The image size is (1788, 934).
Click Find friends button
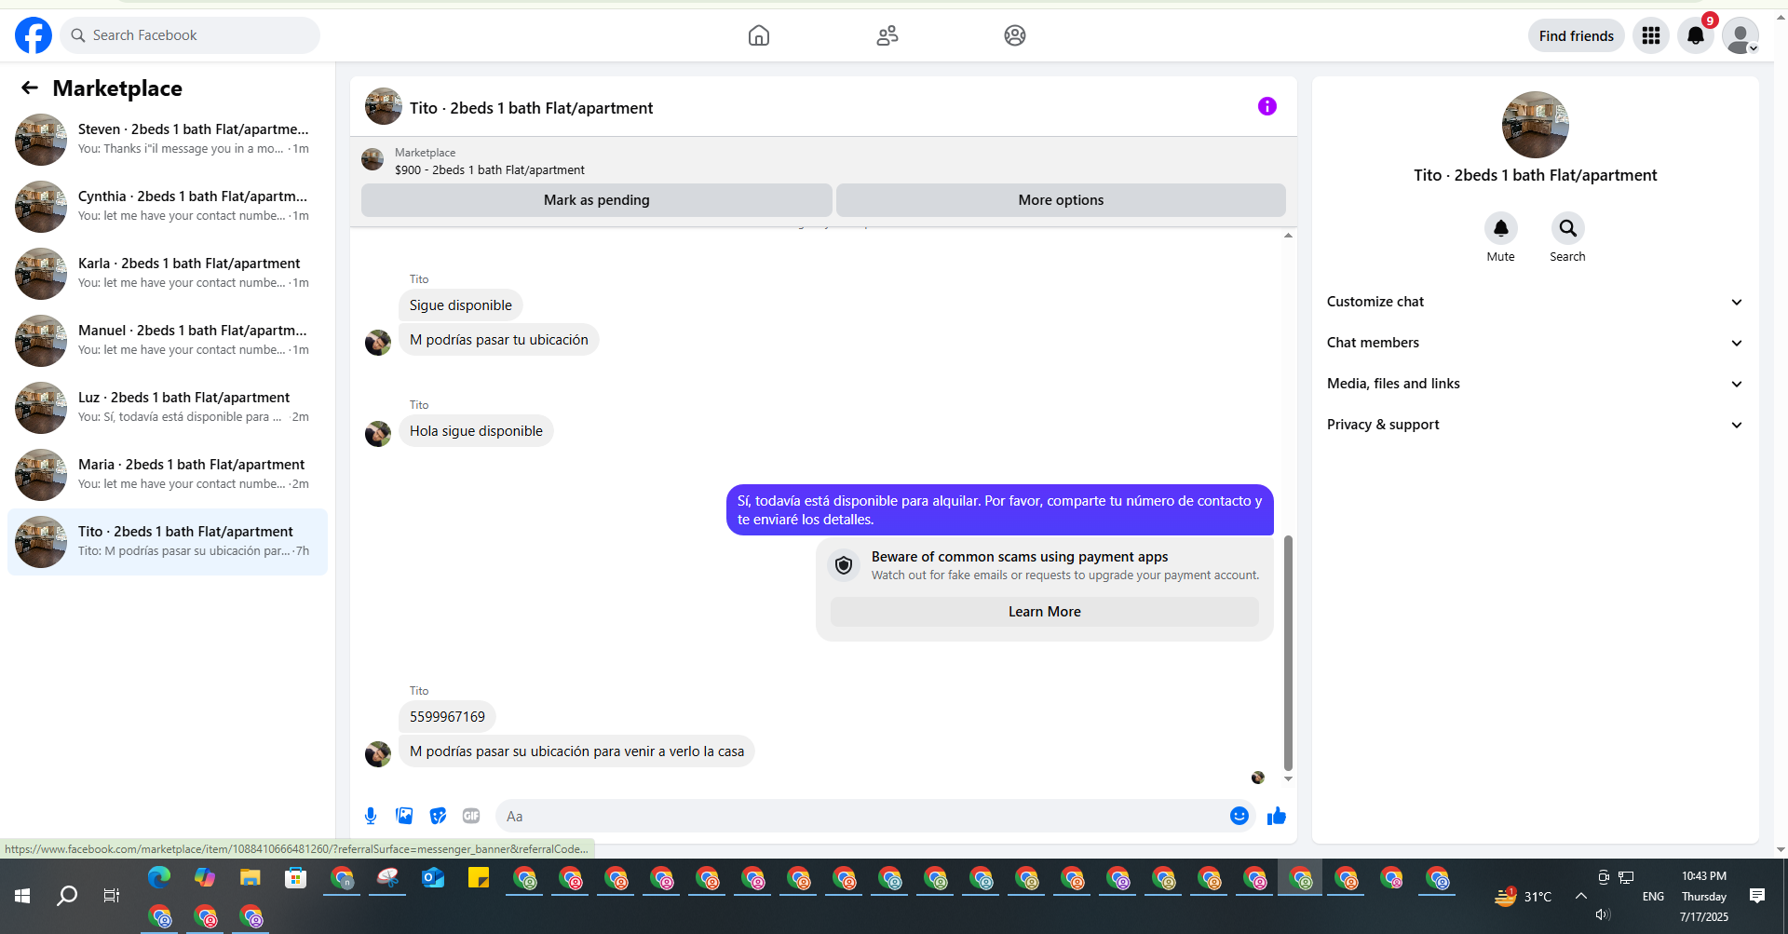[x=1576, y=35]
